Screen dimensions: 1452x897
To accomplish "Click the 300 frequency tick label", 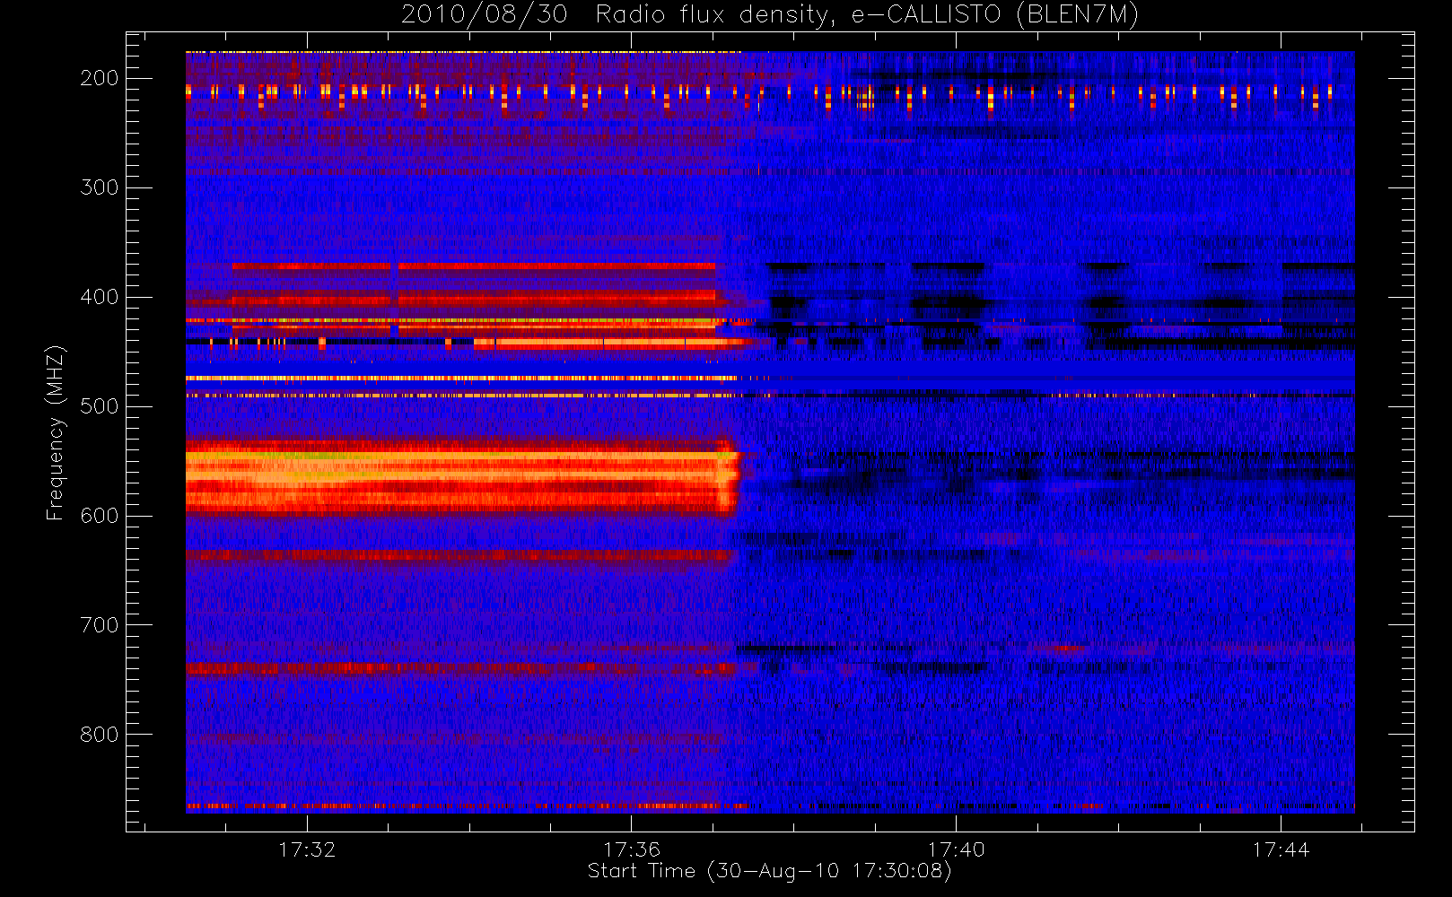I will pyautogui.click(x=99, y=187).
